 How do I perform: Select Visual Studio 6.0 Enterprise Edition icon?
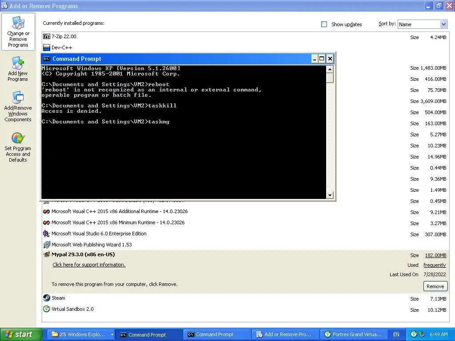pos(46,234)
